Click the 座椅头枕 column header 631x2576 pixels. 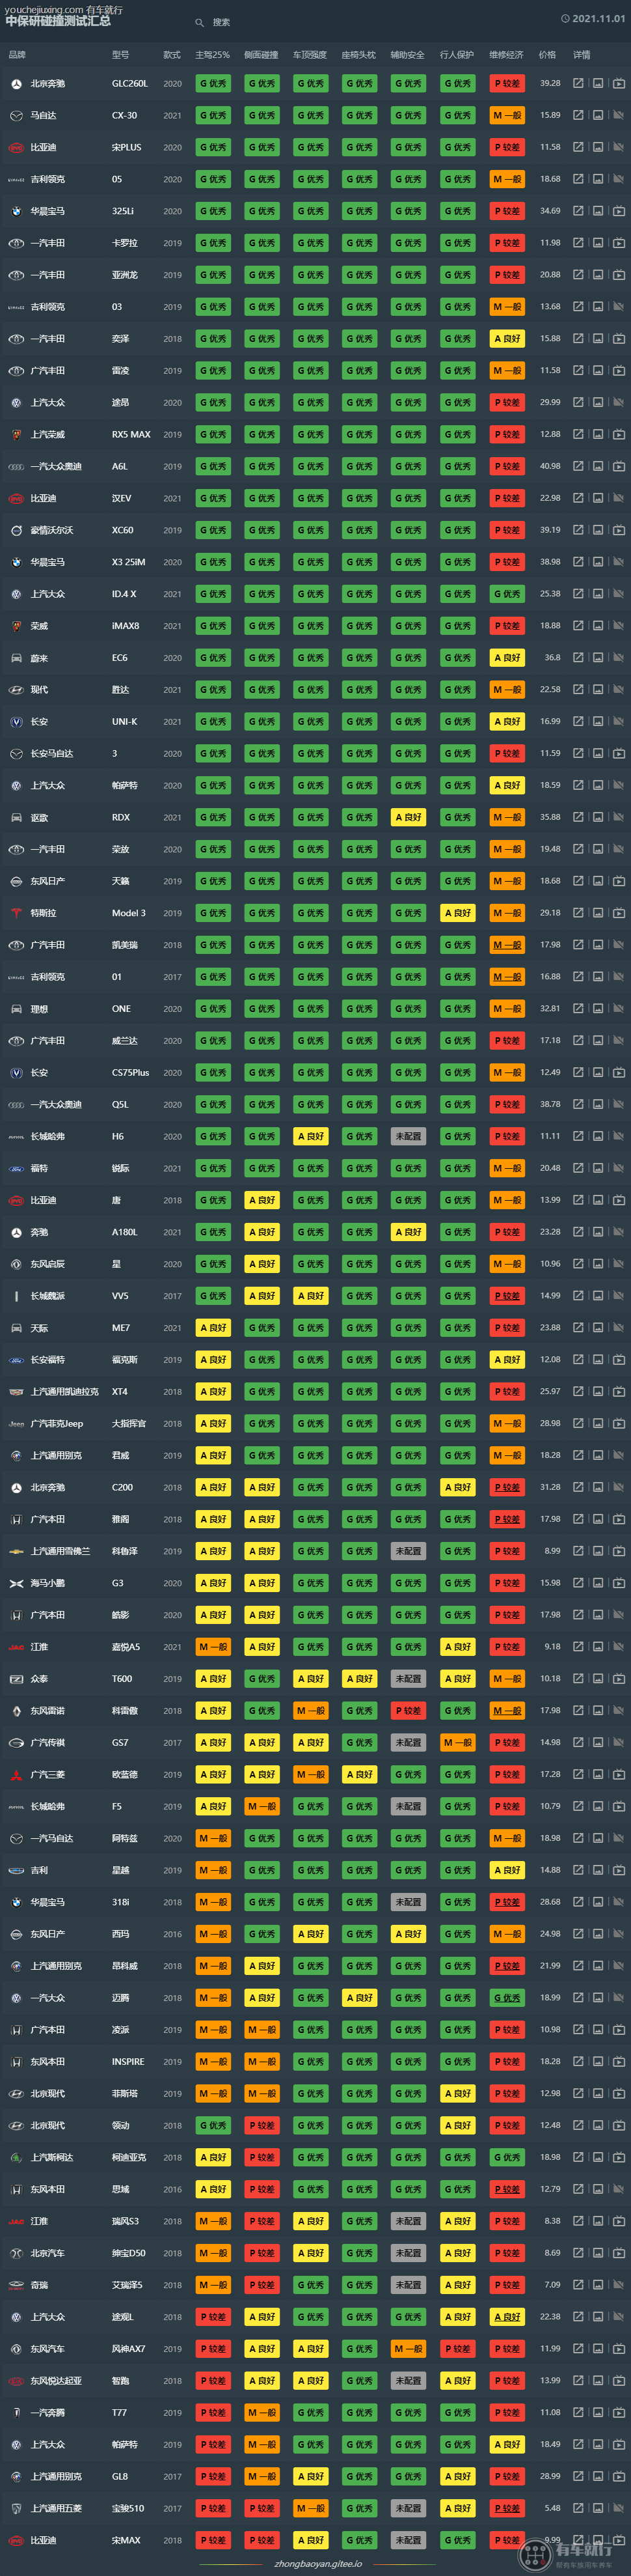[358, 55]
